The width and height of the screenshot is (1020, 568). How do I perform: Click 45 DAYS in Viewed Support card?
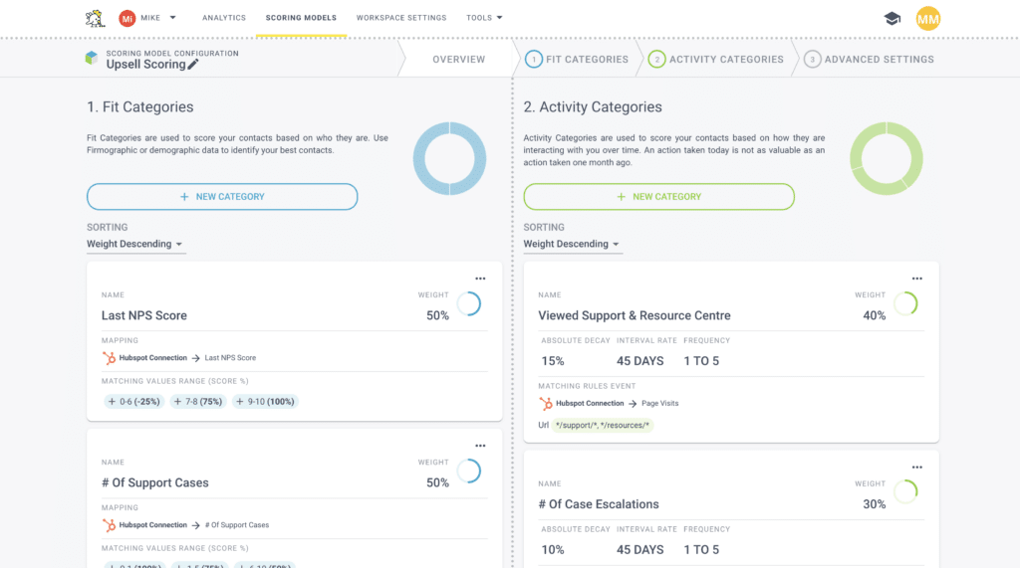pos(640,361)
